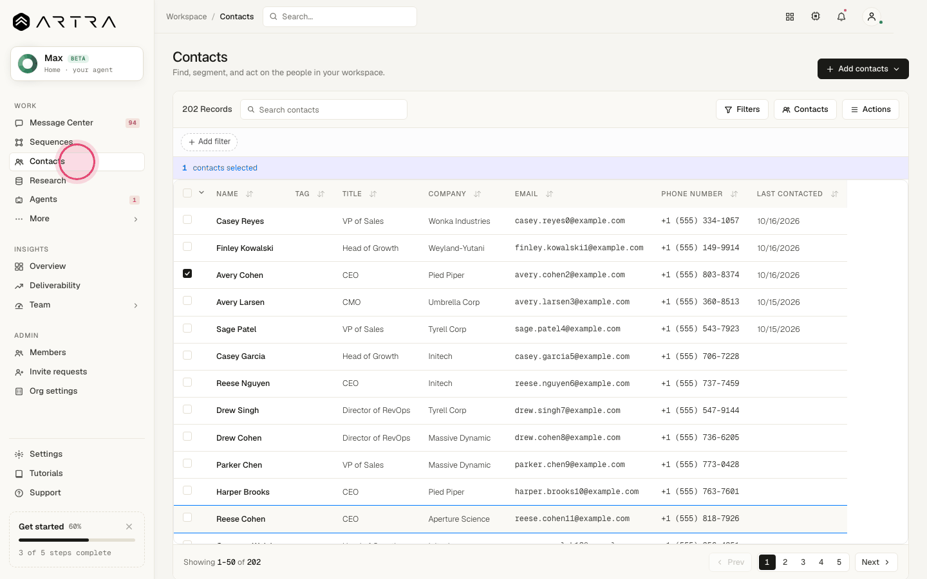Image resolution: width=927 pixels, height=579 pixels.
Task: Select the Casey Reyes row checkbox
Action: coord(187,219)
